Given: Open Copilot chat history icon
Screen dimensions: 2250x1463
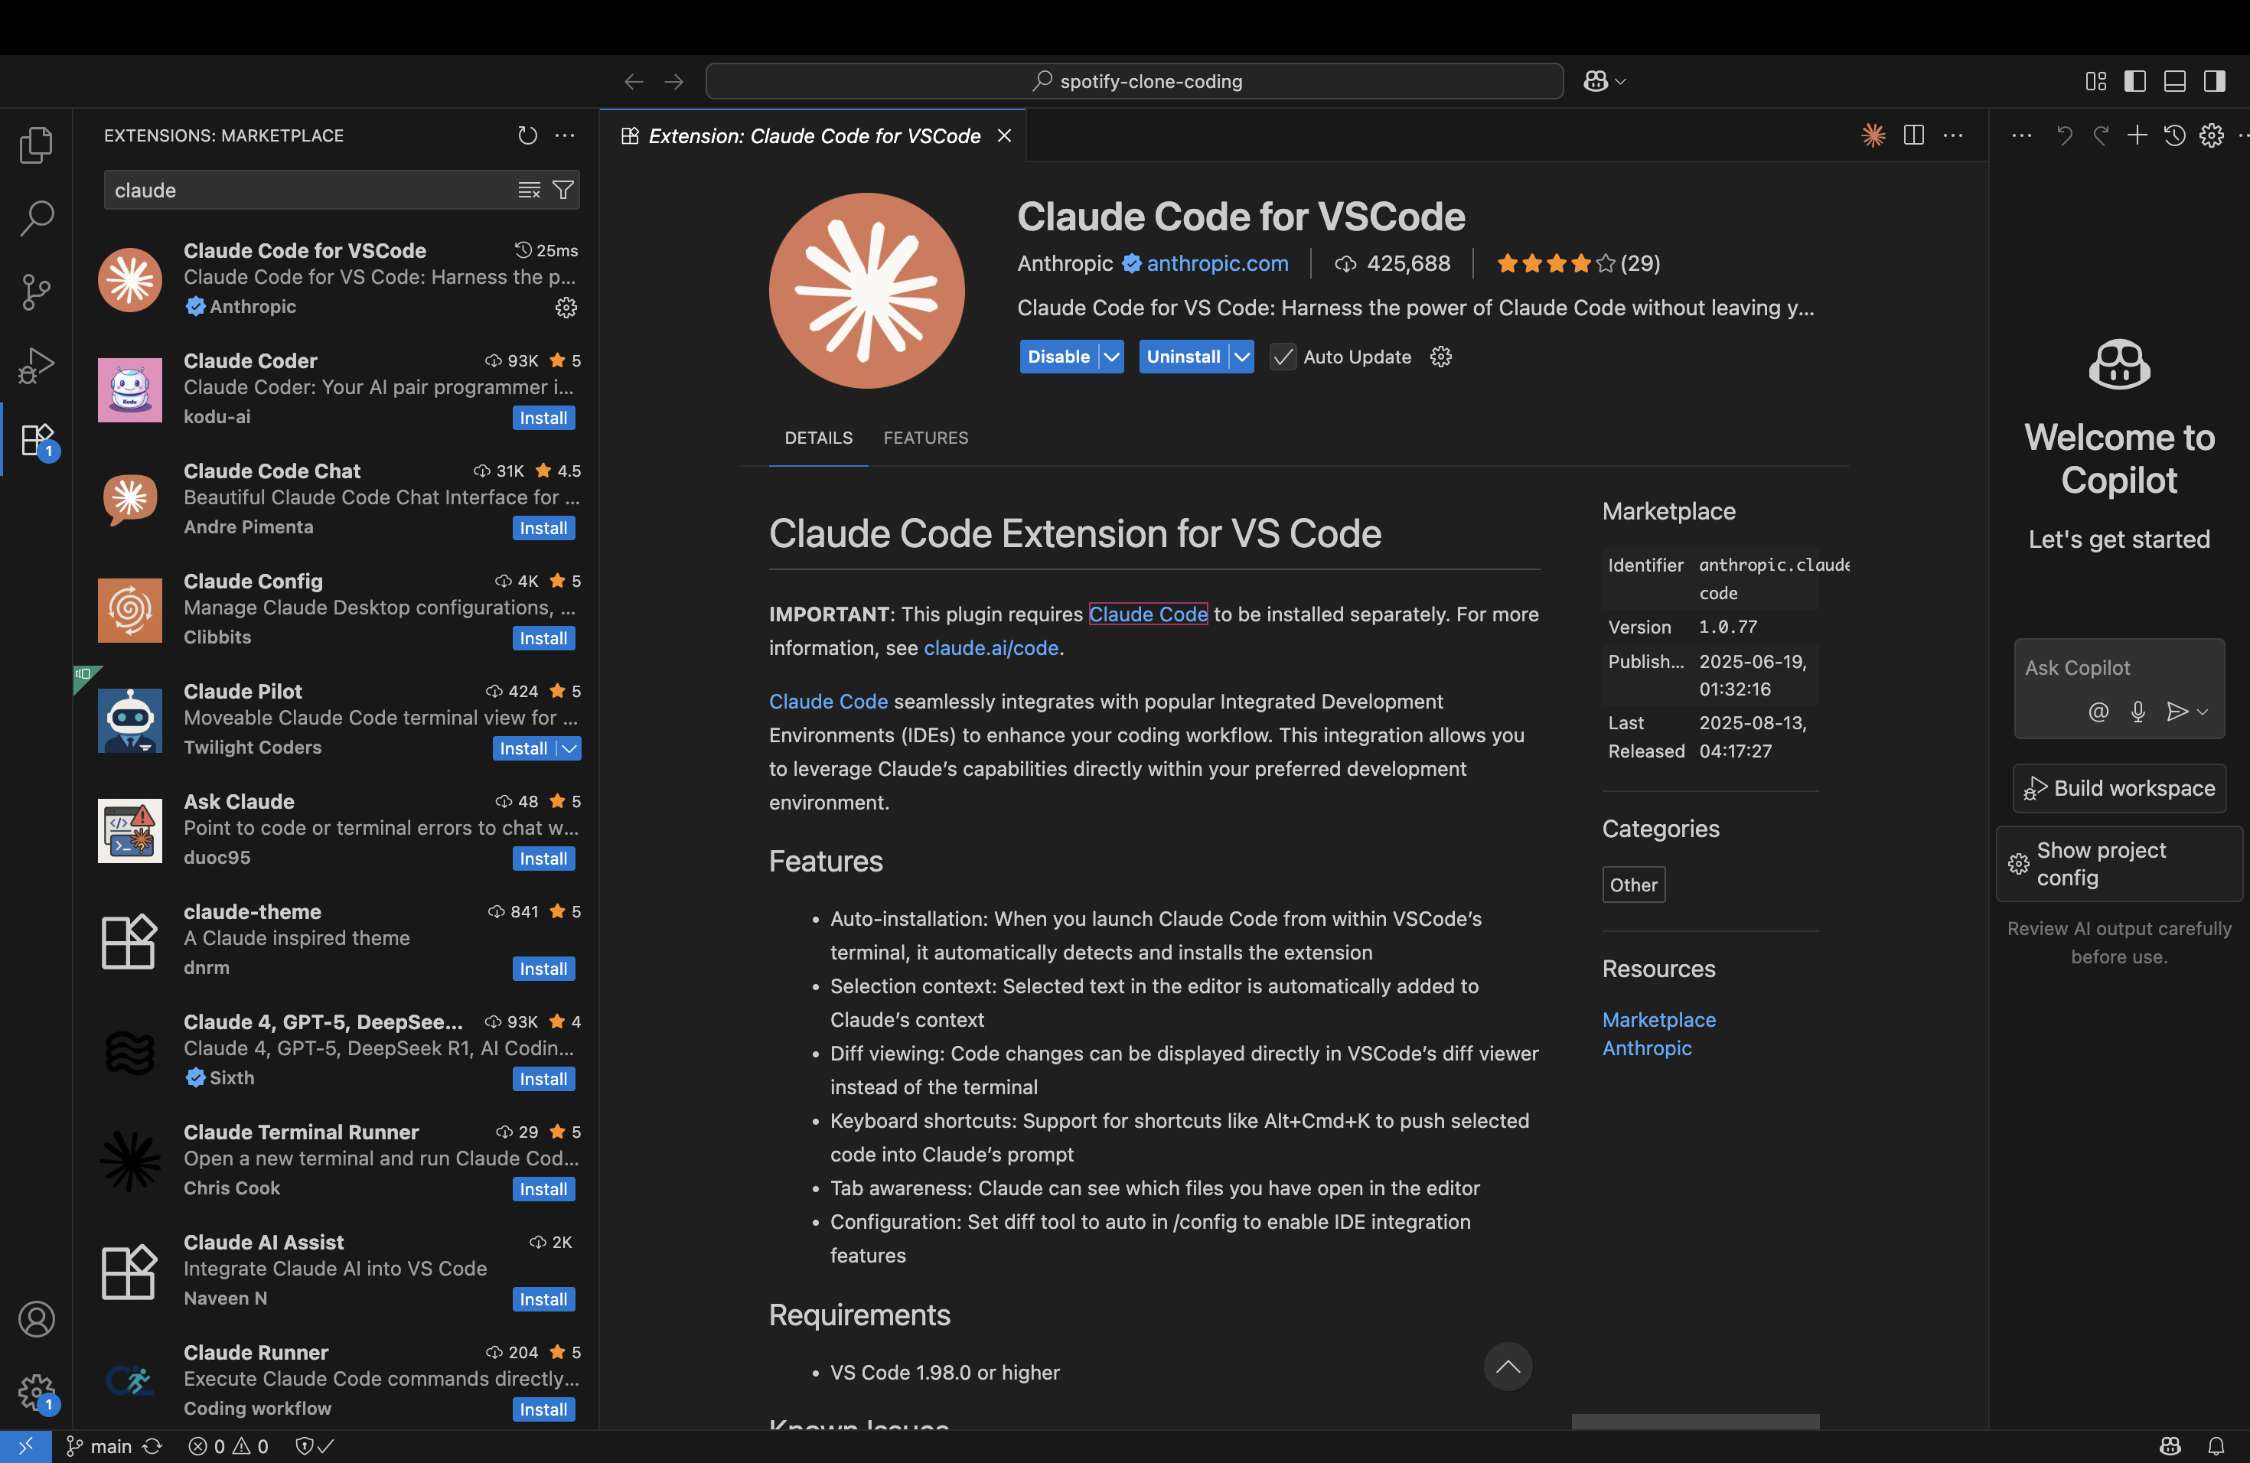Looking at the screenshot, I should click(2174, 135).
